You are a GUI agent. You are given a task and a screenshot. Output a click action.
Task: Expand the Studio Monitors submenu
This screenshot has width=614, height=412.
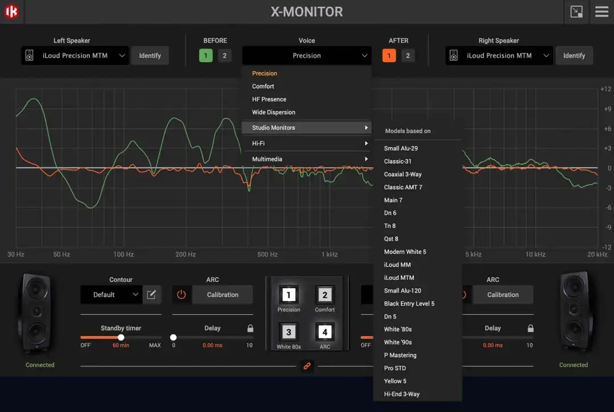[x=306, y=127]
